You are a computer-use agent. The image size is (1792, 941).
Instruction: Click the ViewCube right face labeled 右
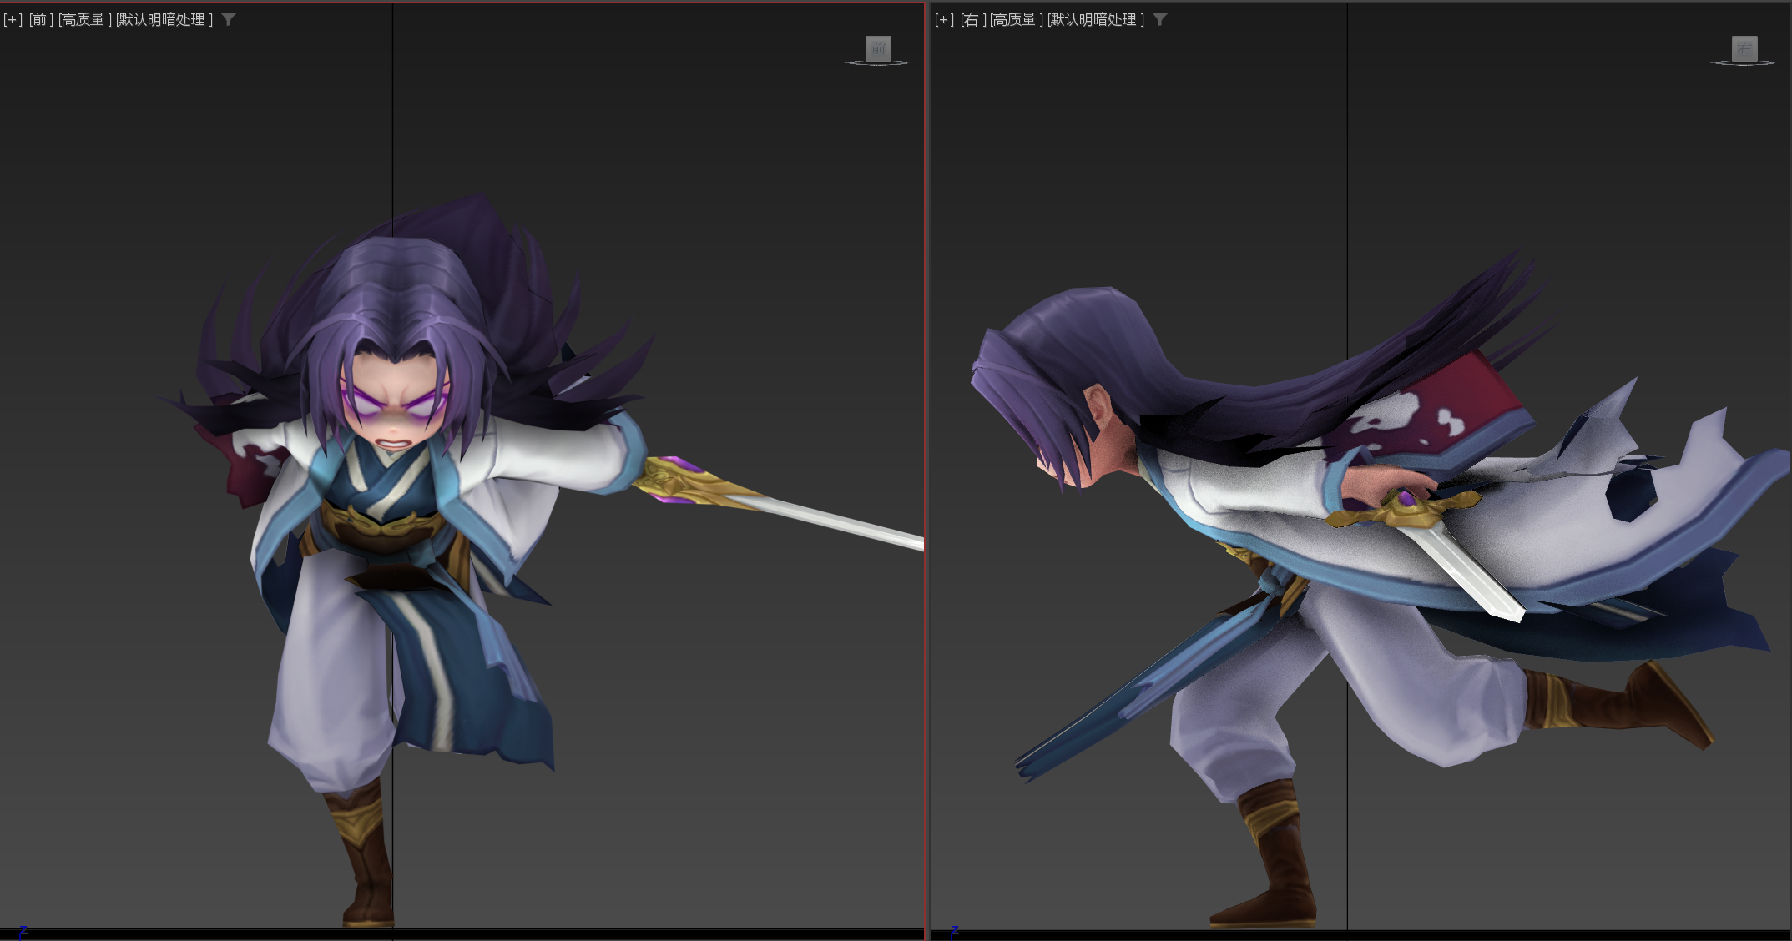coord(1744,48)
